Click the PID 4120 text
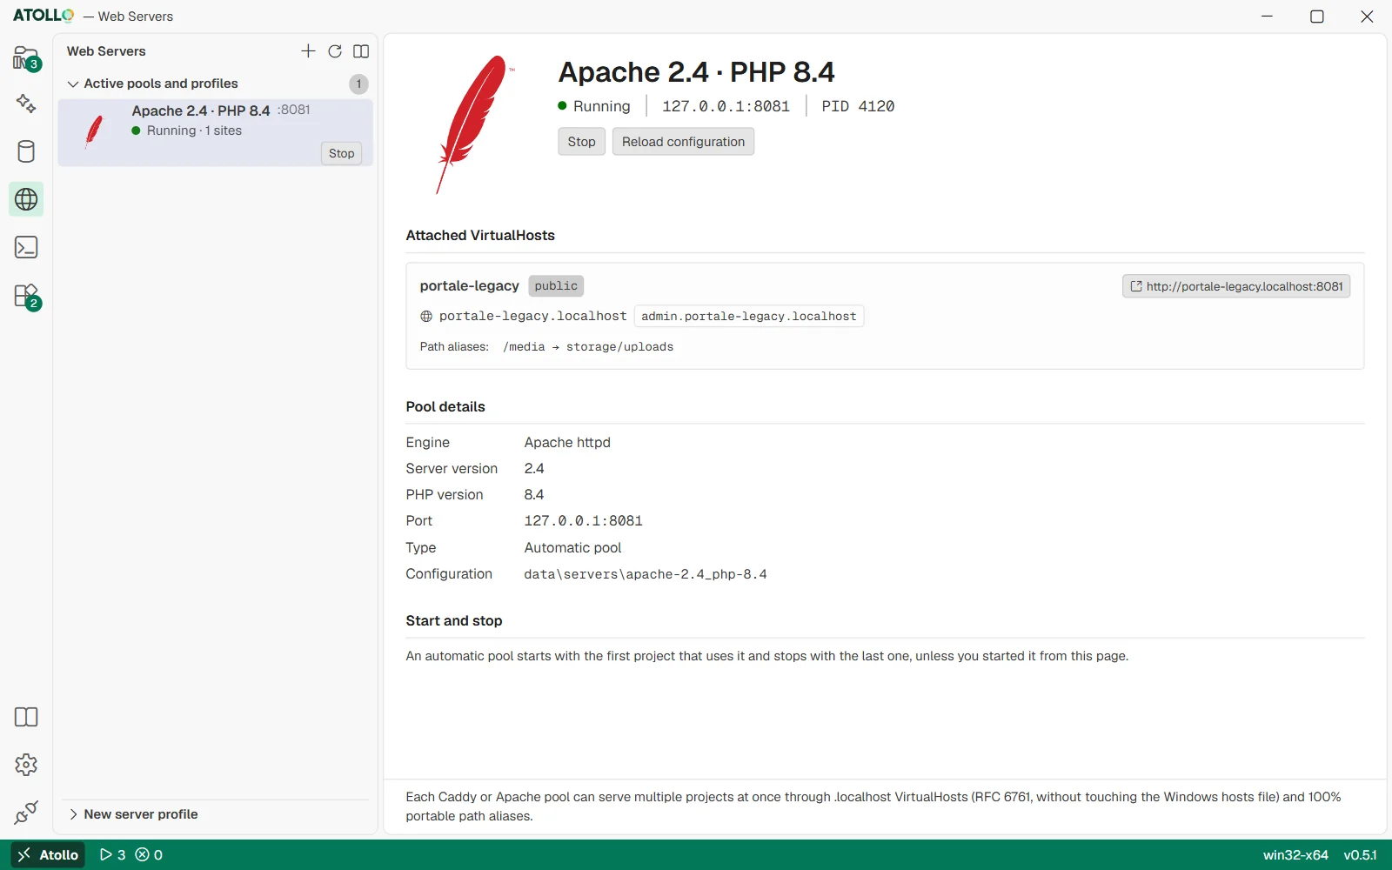The height and width of the screenshot is (870, 1392). click(858, 106)
